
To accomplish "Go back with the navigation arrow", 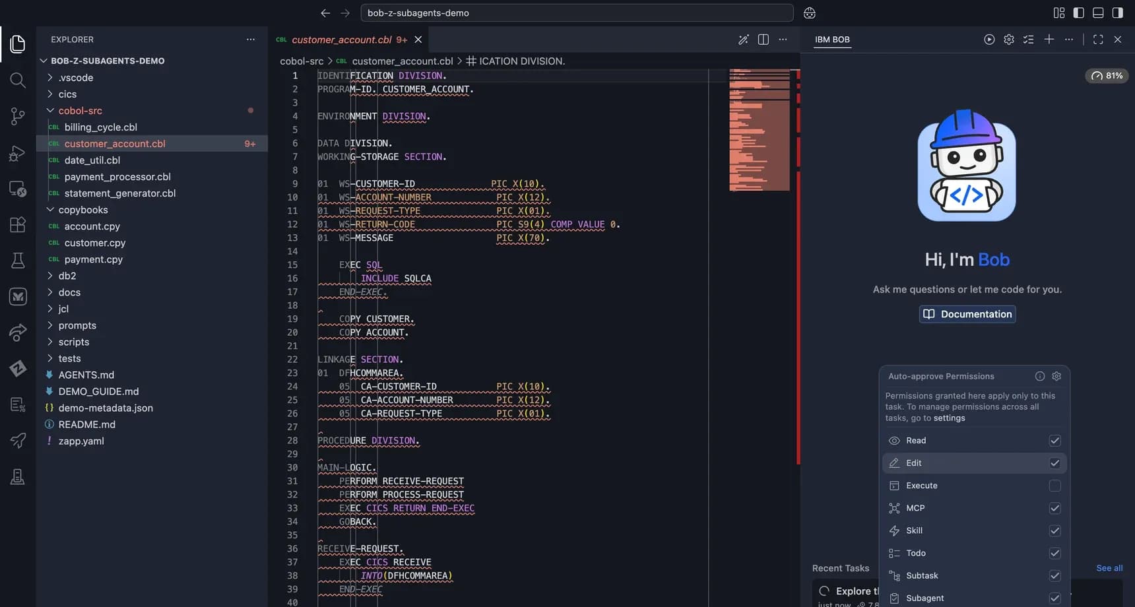I will [325, 13].
